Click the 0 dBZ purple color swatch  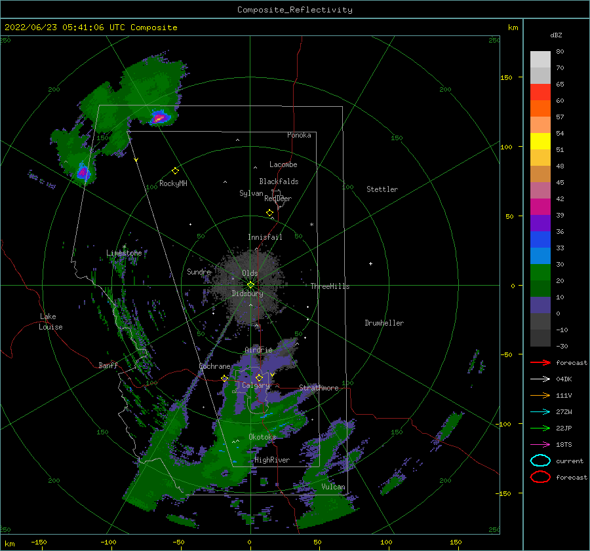(540, 305)
